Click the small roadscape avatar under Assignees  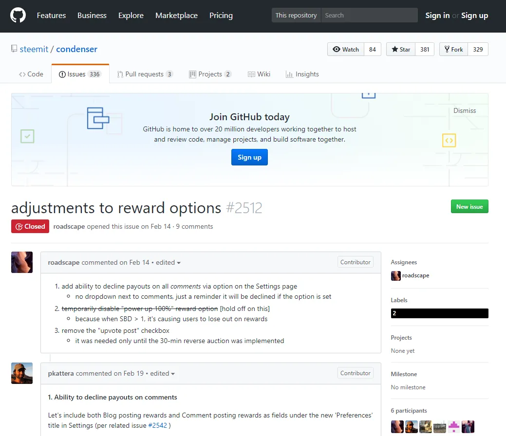pos(395,275)
